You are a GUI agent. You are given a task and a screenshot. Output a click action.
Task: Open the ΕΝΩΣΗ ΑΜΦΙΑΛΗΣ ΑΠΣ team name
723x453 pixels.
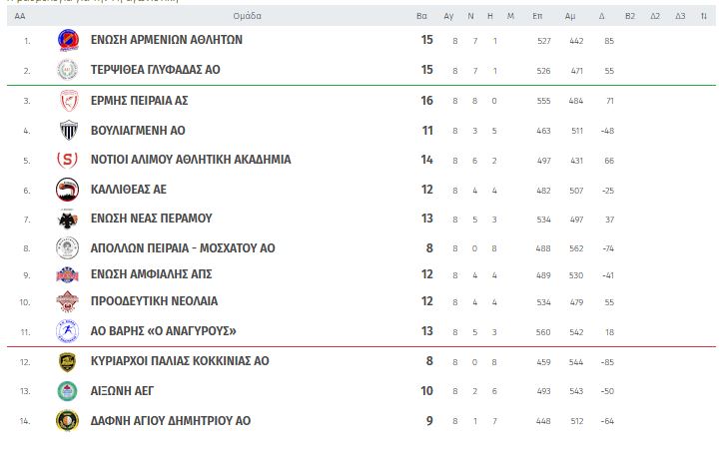coord(151,274)
